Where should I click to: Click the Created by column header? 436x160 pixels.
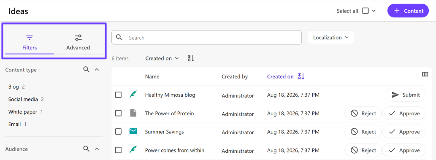[x=235, y=76]
